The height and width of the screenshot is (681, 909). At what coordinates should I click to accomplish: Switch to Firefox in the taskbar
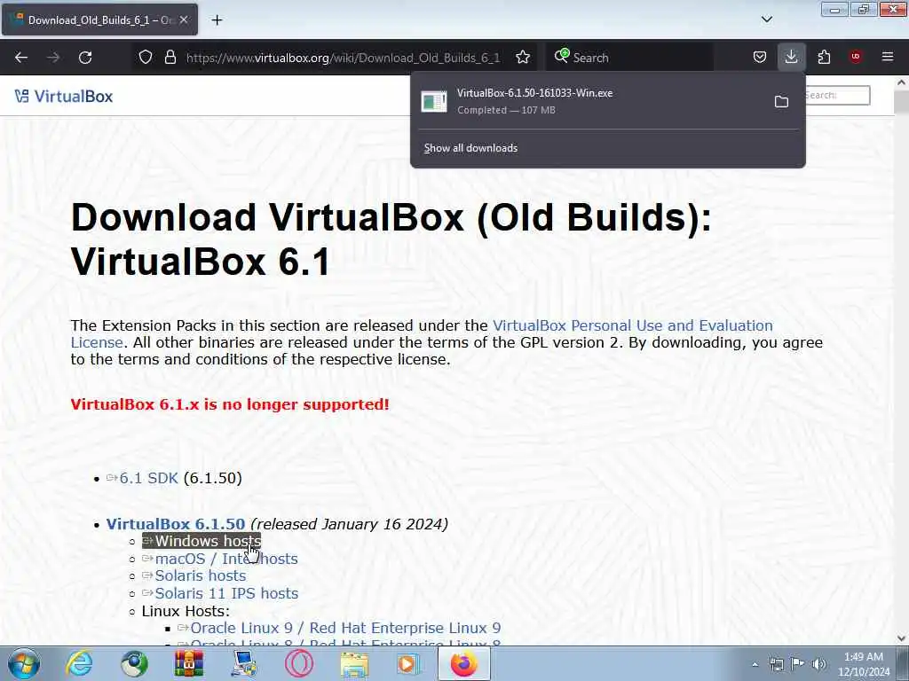tap(463, 663)
